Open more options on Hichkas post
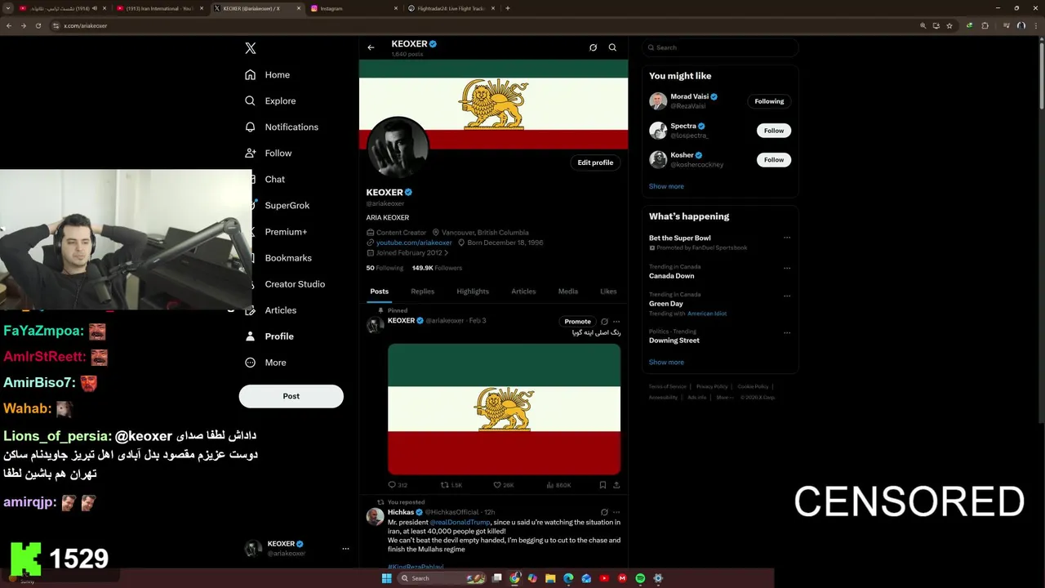1045x588 pixels. click(x=616, y=512)
